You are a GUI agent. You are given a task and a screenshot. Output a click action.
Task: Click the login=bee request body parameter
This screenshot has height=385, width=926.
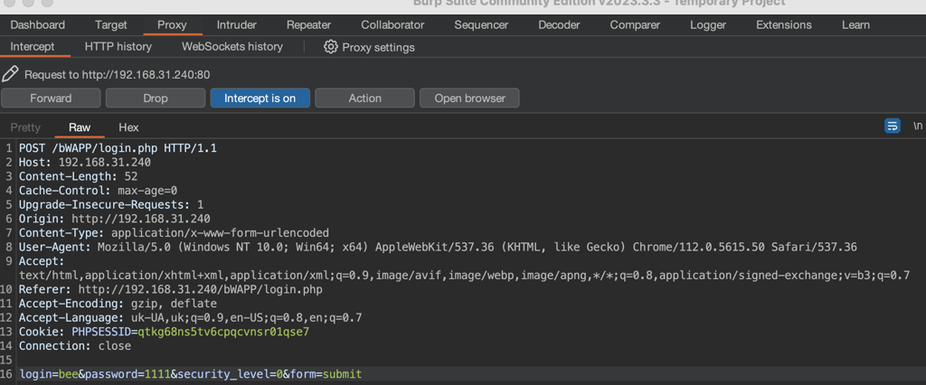tap(49, 374)
